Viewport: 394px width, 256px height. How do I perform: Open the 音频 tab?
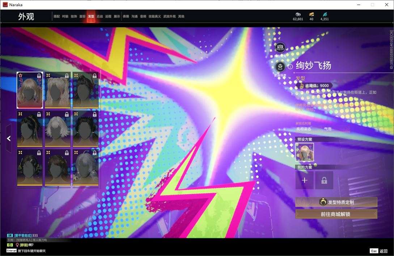(143, 16)
